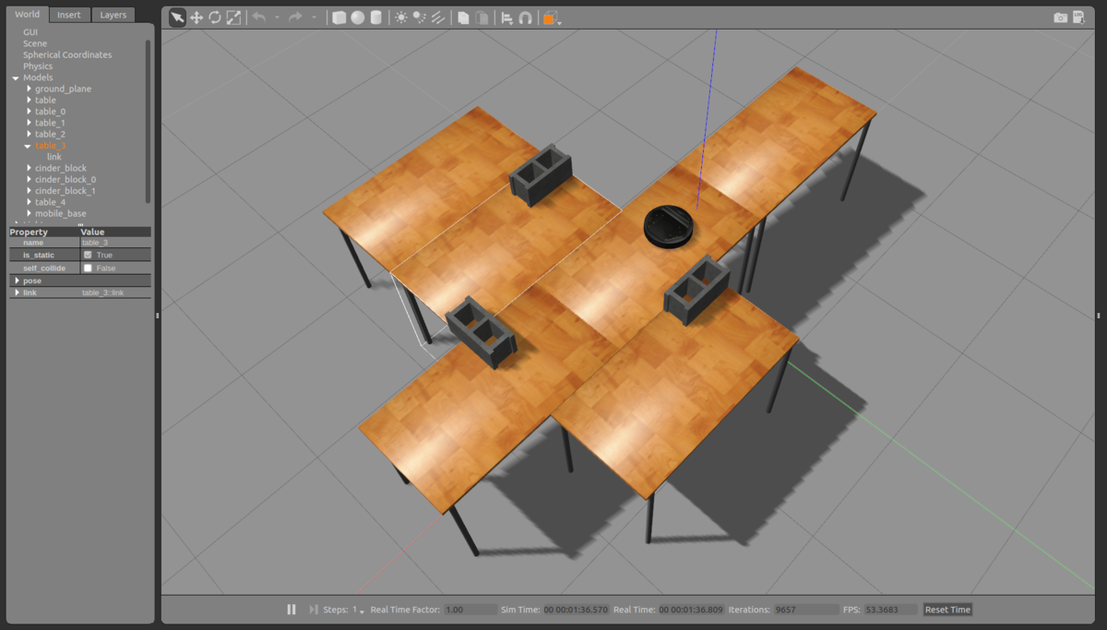Screen dimensions: 1107x630
Task: Expand the ground_plane model node
Action: click(x=29, y=89)
